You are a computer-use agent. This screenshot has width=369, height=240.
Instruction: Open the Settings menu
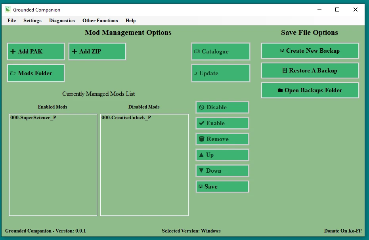(x=33, y=21)
